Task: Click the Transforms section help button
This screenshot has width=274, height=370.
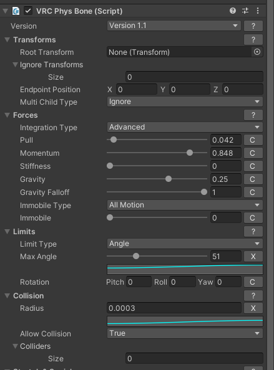Action: point(253,40)
